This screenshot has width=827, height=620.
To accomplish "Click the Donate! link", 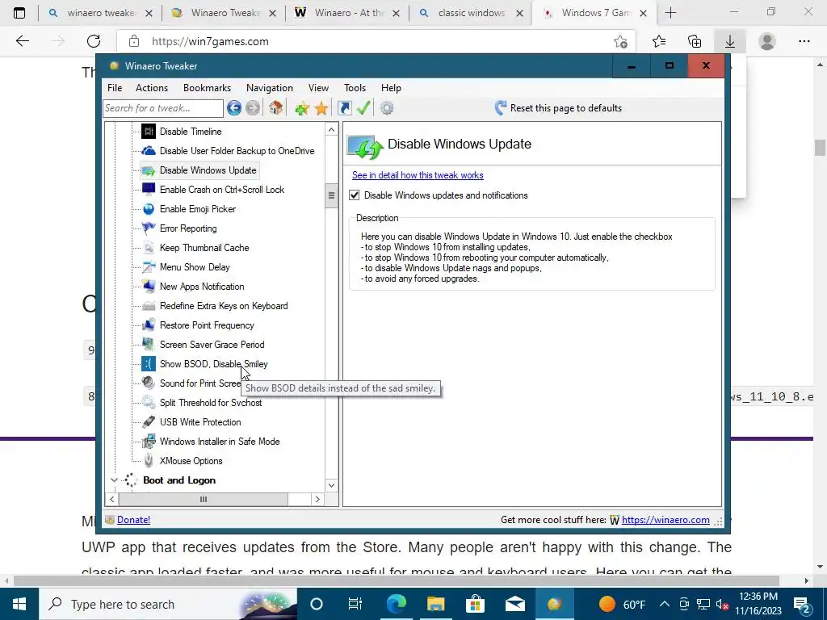I will 133,520.
